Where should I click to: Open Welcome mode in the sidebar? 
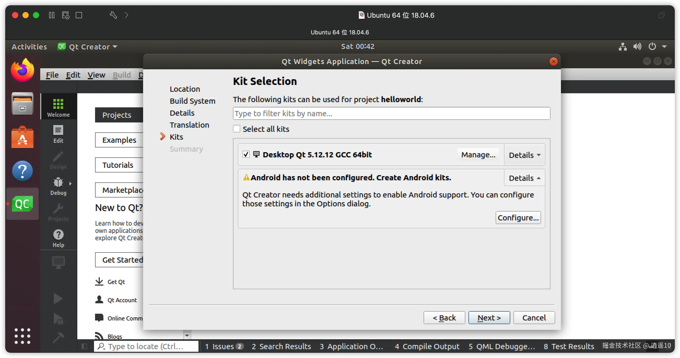(58, 107)
